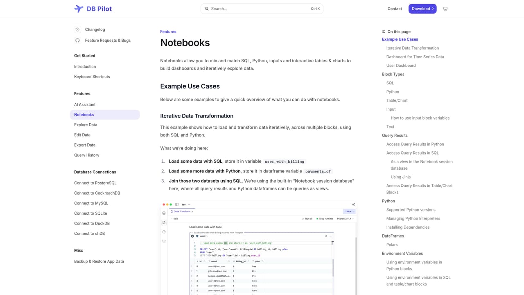The width and height of the screenshot is (524, 295).
Task: Click the inline code "payments_df"
Action: [318, 171]
